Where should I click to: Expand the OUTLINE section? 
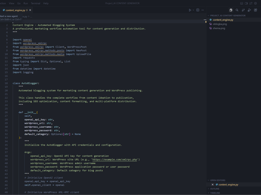(x=214, y=188)
